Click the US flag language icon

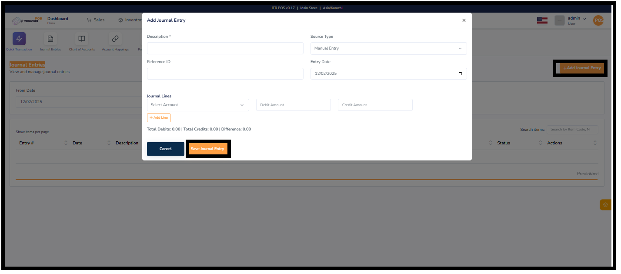pyautogui.click(x=542, y=20)
